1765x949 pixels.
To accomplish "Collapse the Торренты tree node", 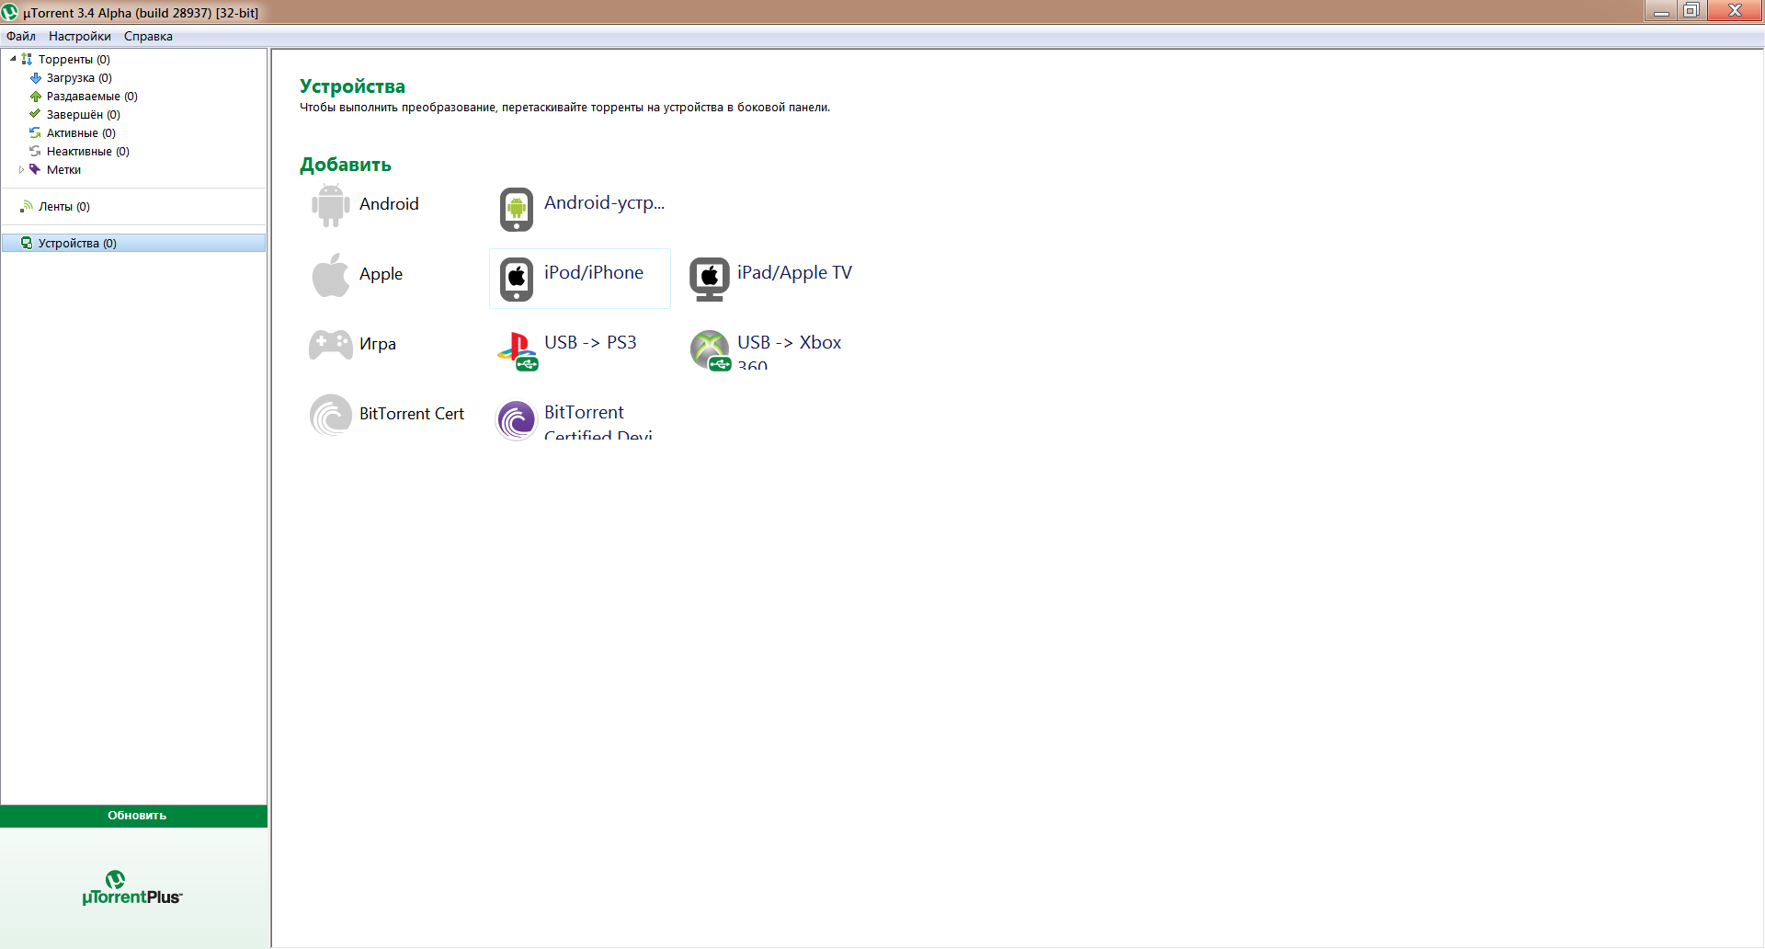I will (13, 60).
